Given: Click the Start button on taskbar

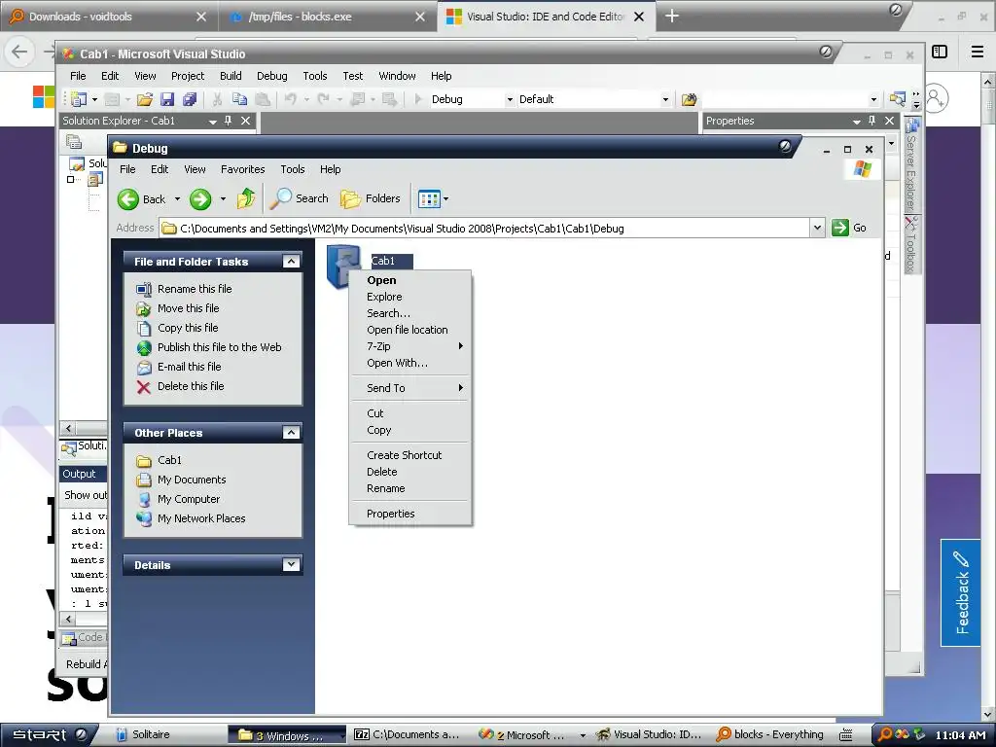Looking at the screenshot, I should (x=49, y=735).
